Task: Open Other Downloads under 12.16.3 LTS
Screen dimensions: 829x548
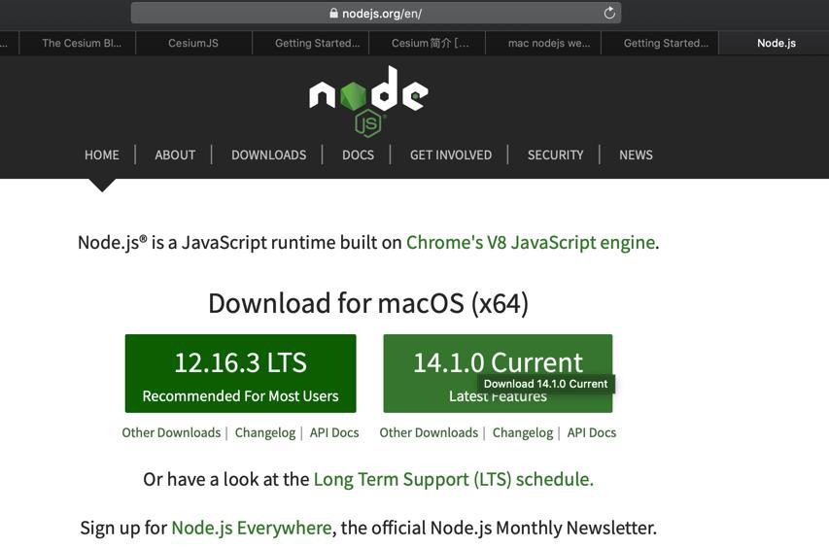Action: pos(171,432)
